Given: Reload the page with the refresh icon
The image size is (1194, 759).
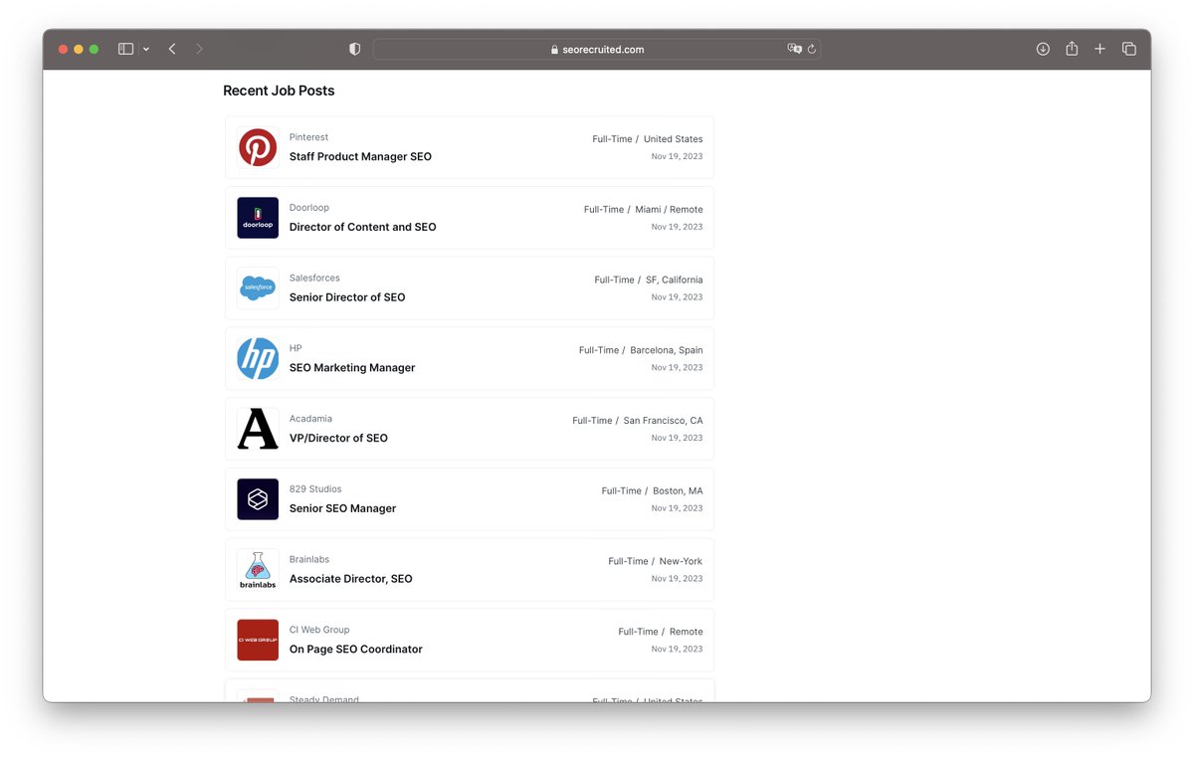Looking at the screenshot, I should coord(812,49).
